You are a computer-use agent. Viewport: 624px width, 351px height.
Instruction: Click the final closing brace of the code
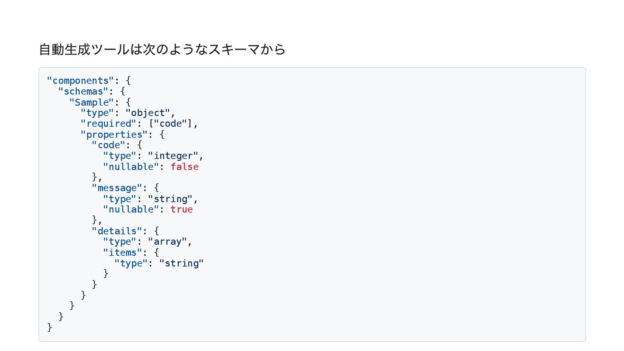50,327
